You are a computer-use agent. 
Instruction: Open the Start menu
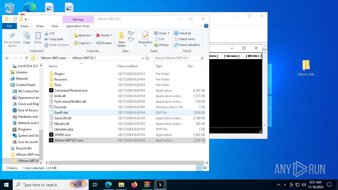coord(6,185)
